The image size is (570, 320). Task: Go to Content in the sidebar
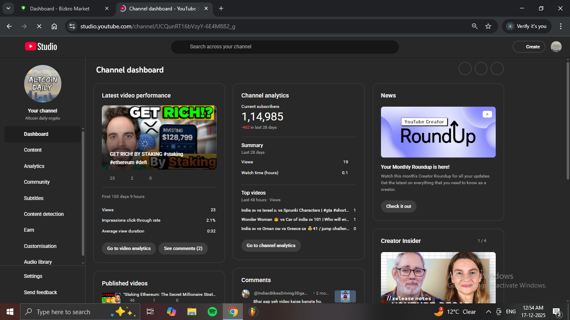click(x=33, y=150)
